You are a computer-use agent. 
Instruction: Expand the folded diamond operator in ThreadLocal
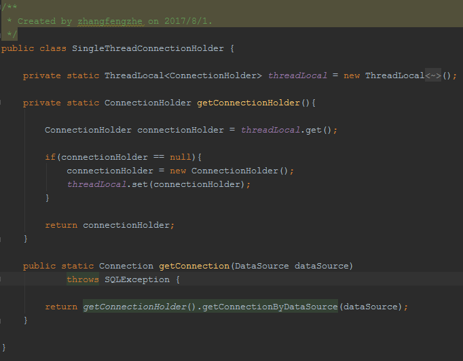coord(433,75)
